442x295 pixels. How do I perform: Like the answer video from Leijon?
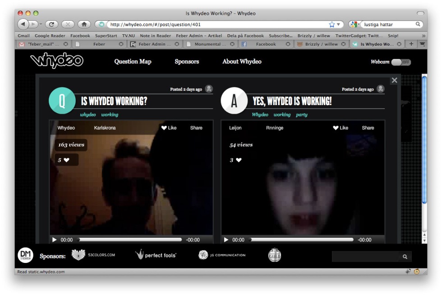(x=341, y=128)
